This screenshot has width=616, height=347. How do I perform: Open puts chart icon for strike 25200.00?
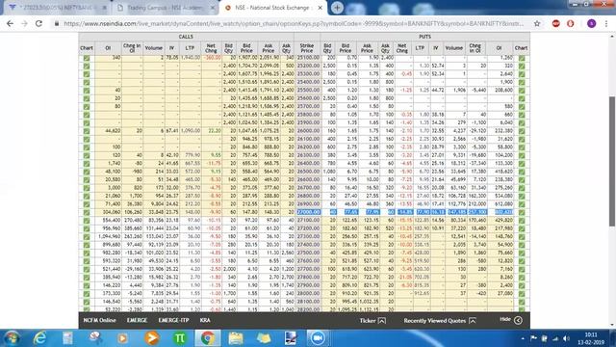tap(522, 67)
